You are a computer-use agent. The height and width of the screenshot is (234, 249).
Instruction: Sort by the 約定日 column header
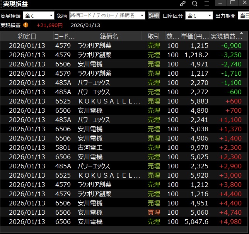[x=27, y=36]
